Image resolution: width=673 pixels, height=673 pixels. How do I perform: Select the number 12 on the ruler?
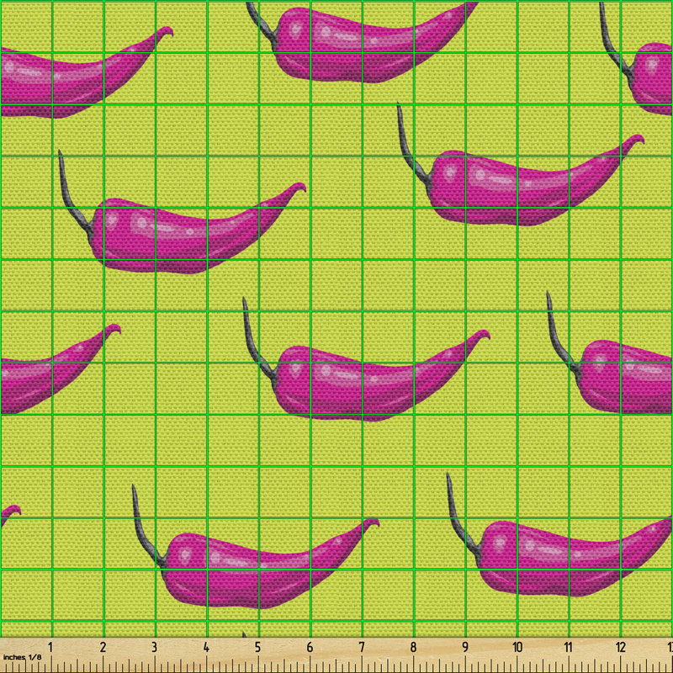coord(621,647)
